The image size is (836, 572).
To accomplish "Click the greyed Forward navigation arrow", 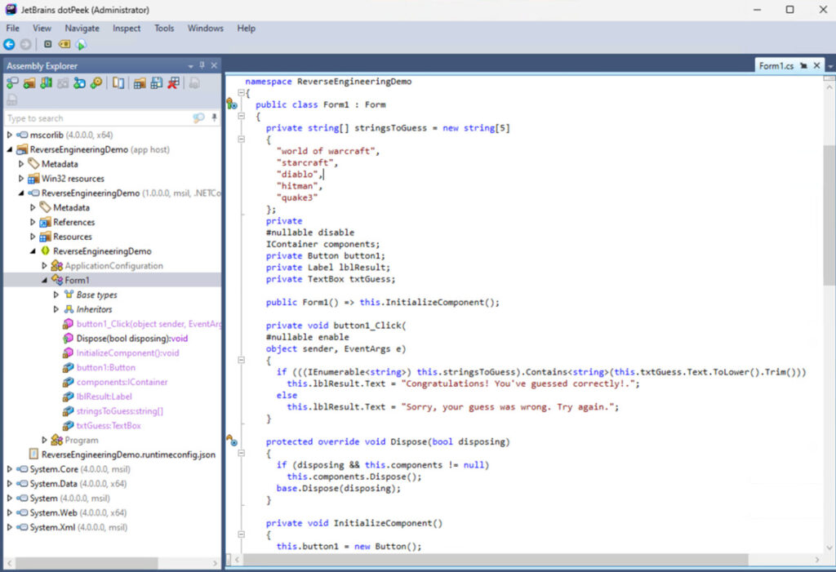I will point(25,44).
